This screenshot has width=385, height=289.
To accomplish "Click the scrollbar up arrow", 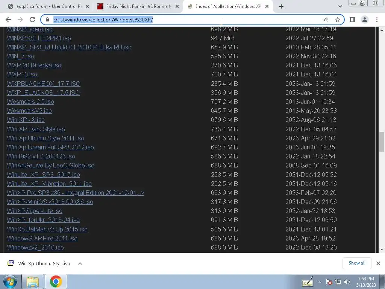I will click(x=382, y=30).
